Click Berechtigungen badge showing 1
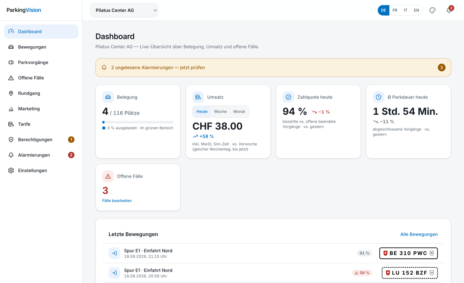The width and height of the screenshot is (464, 283). pyautogui.click(x=71, y=140)
